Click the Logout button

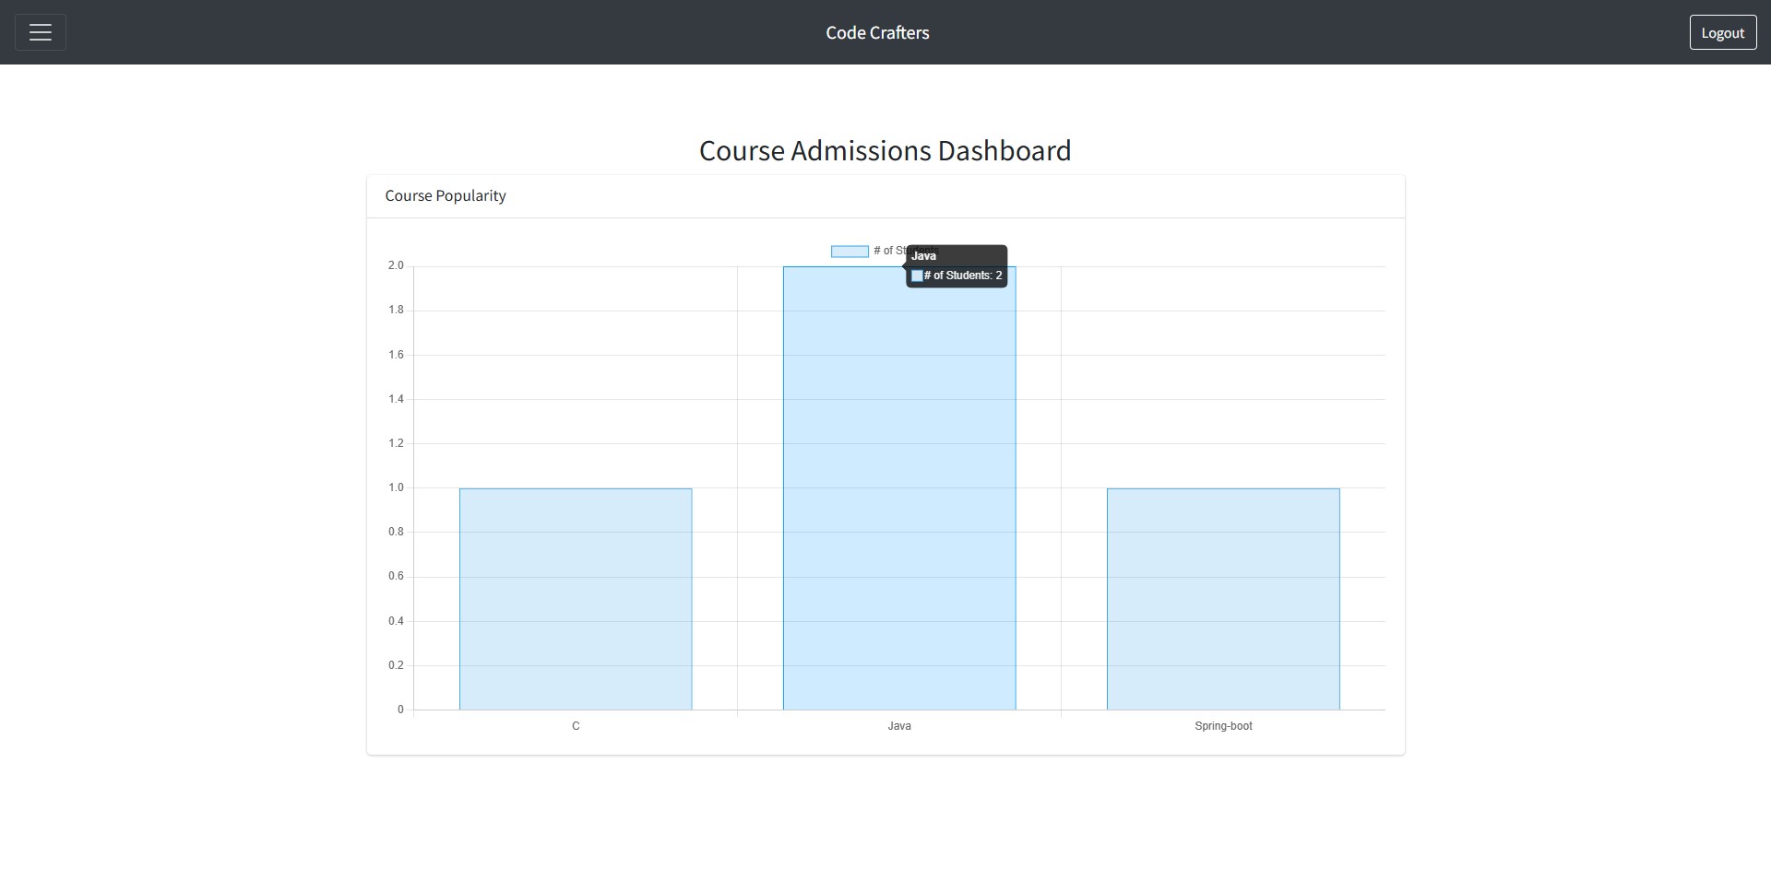(1722, 32)
